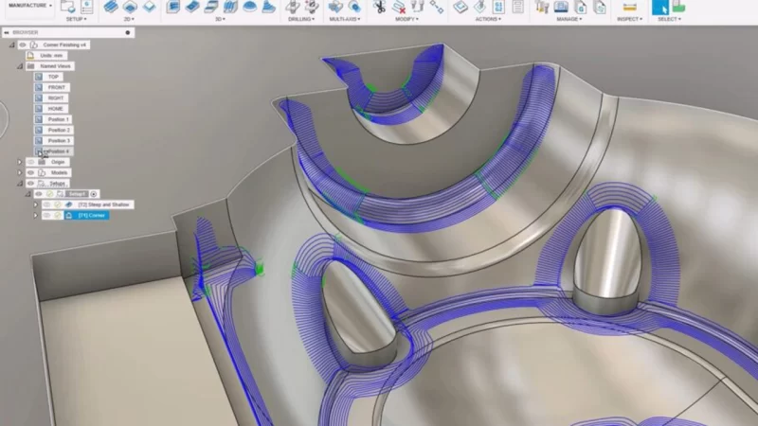Viewport: 758px width, 426px height.
Task: Click the blue library icon in Manage group
Action: (x=561, y=7)
